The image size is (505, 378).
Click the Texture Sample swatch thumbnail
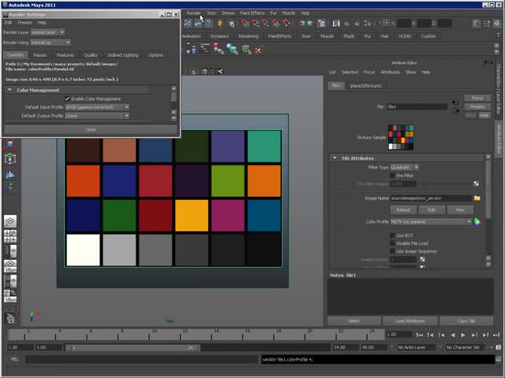(401, 138)
